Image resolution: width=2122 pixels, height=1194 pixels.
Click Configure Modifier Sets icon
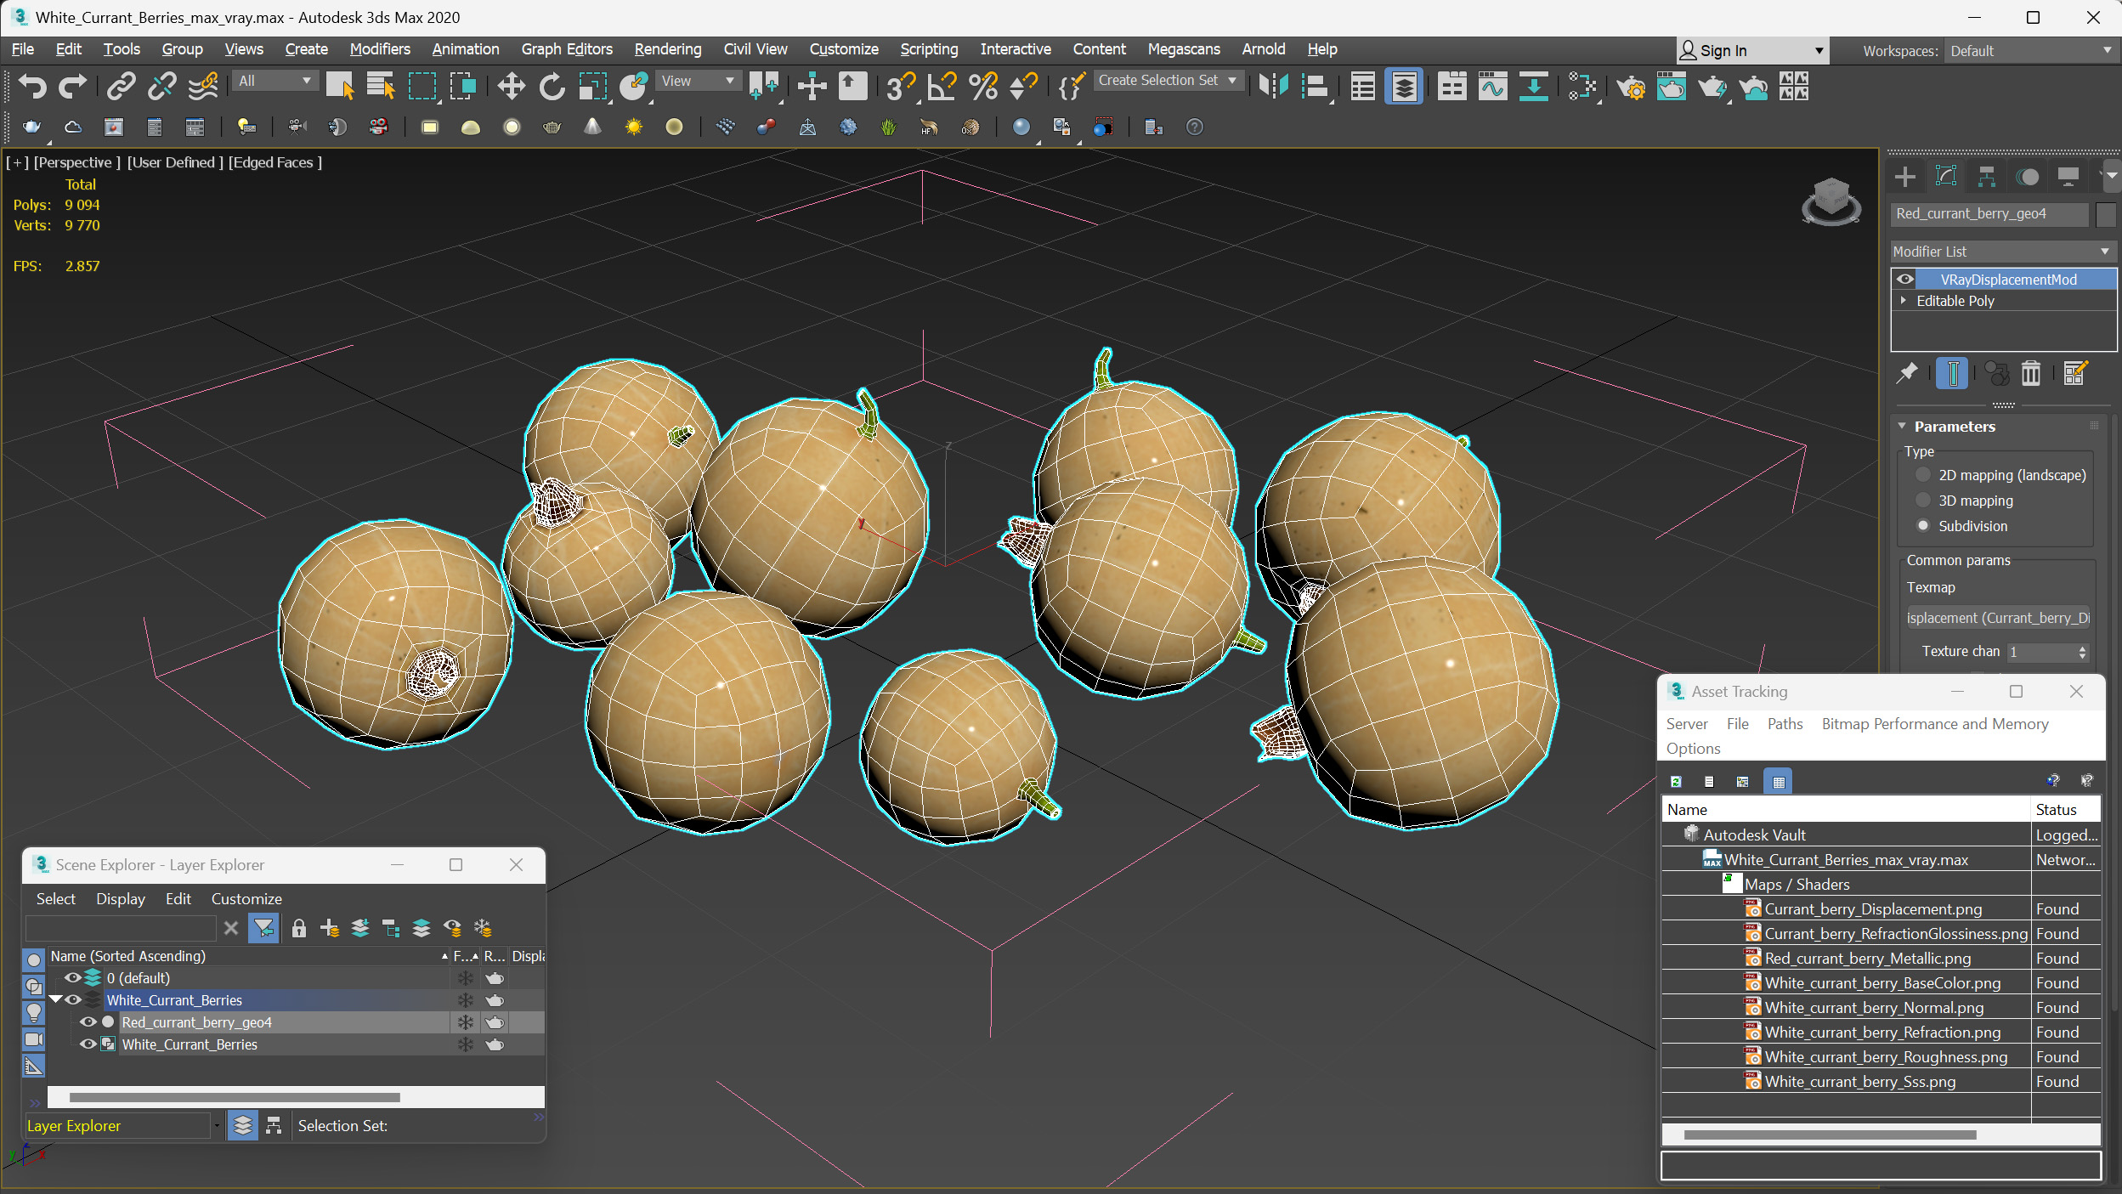tap(2074, 372)
